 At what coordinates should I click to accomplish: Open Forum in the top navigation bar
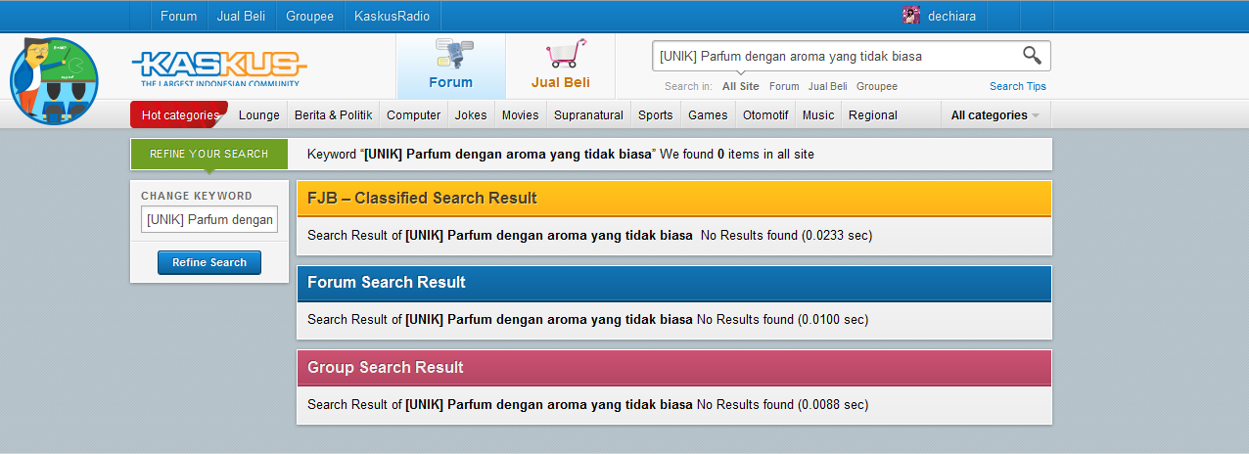[x=178, y=16]
